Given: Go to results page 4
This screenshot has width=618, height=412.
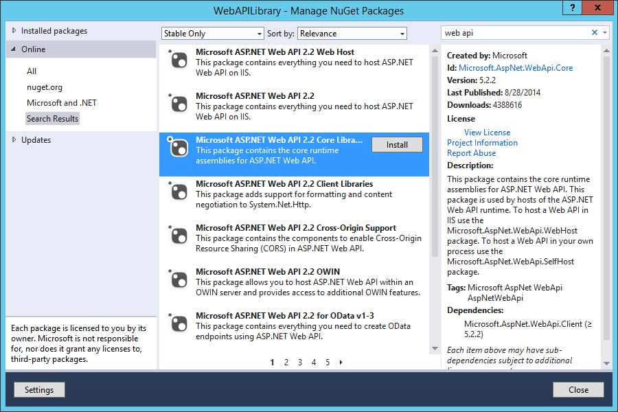Looking at the screenshot, I should point(314,363).
